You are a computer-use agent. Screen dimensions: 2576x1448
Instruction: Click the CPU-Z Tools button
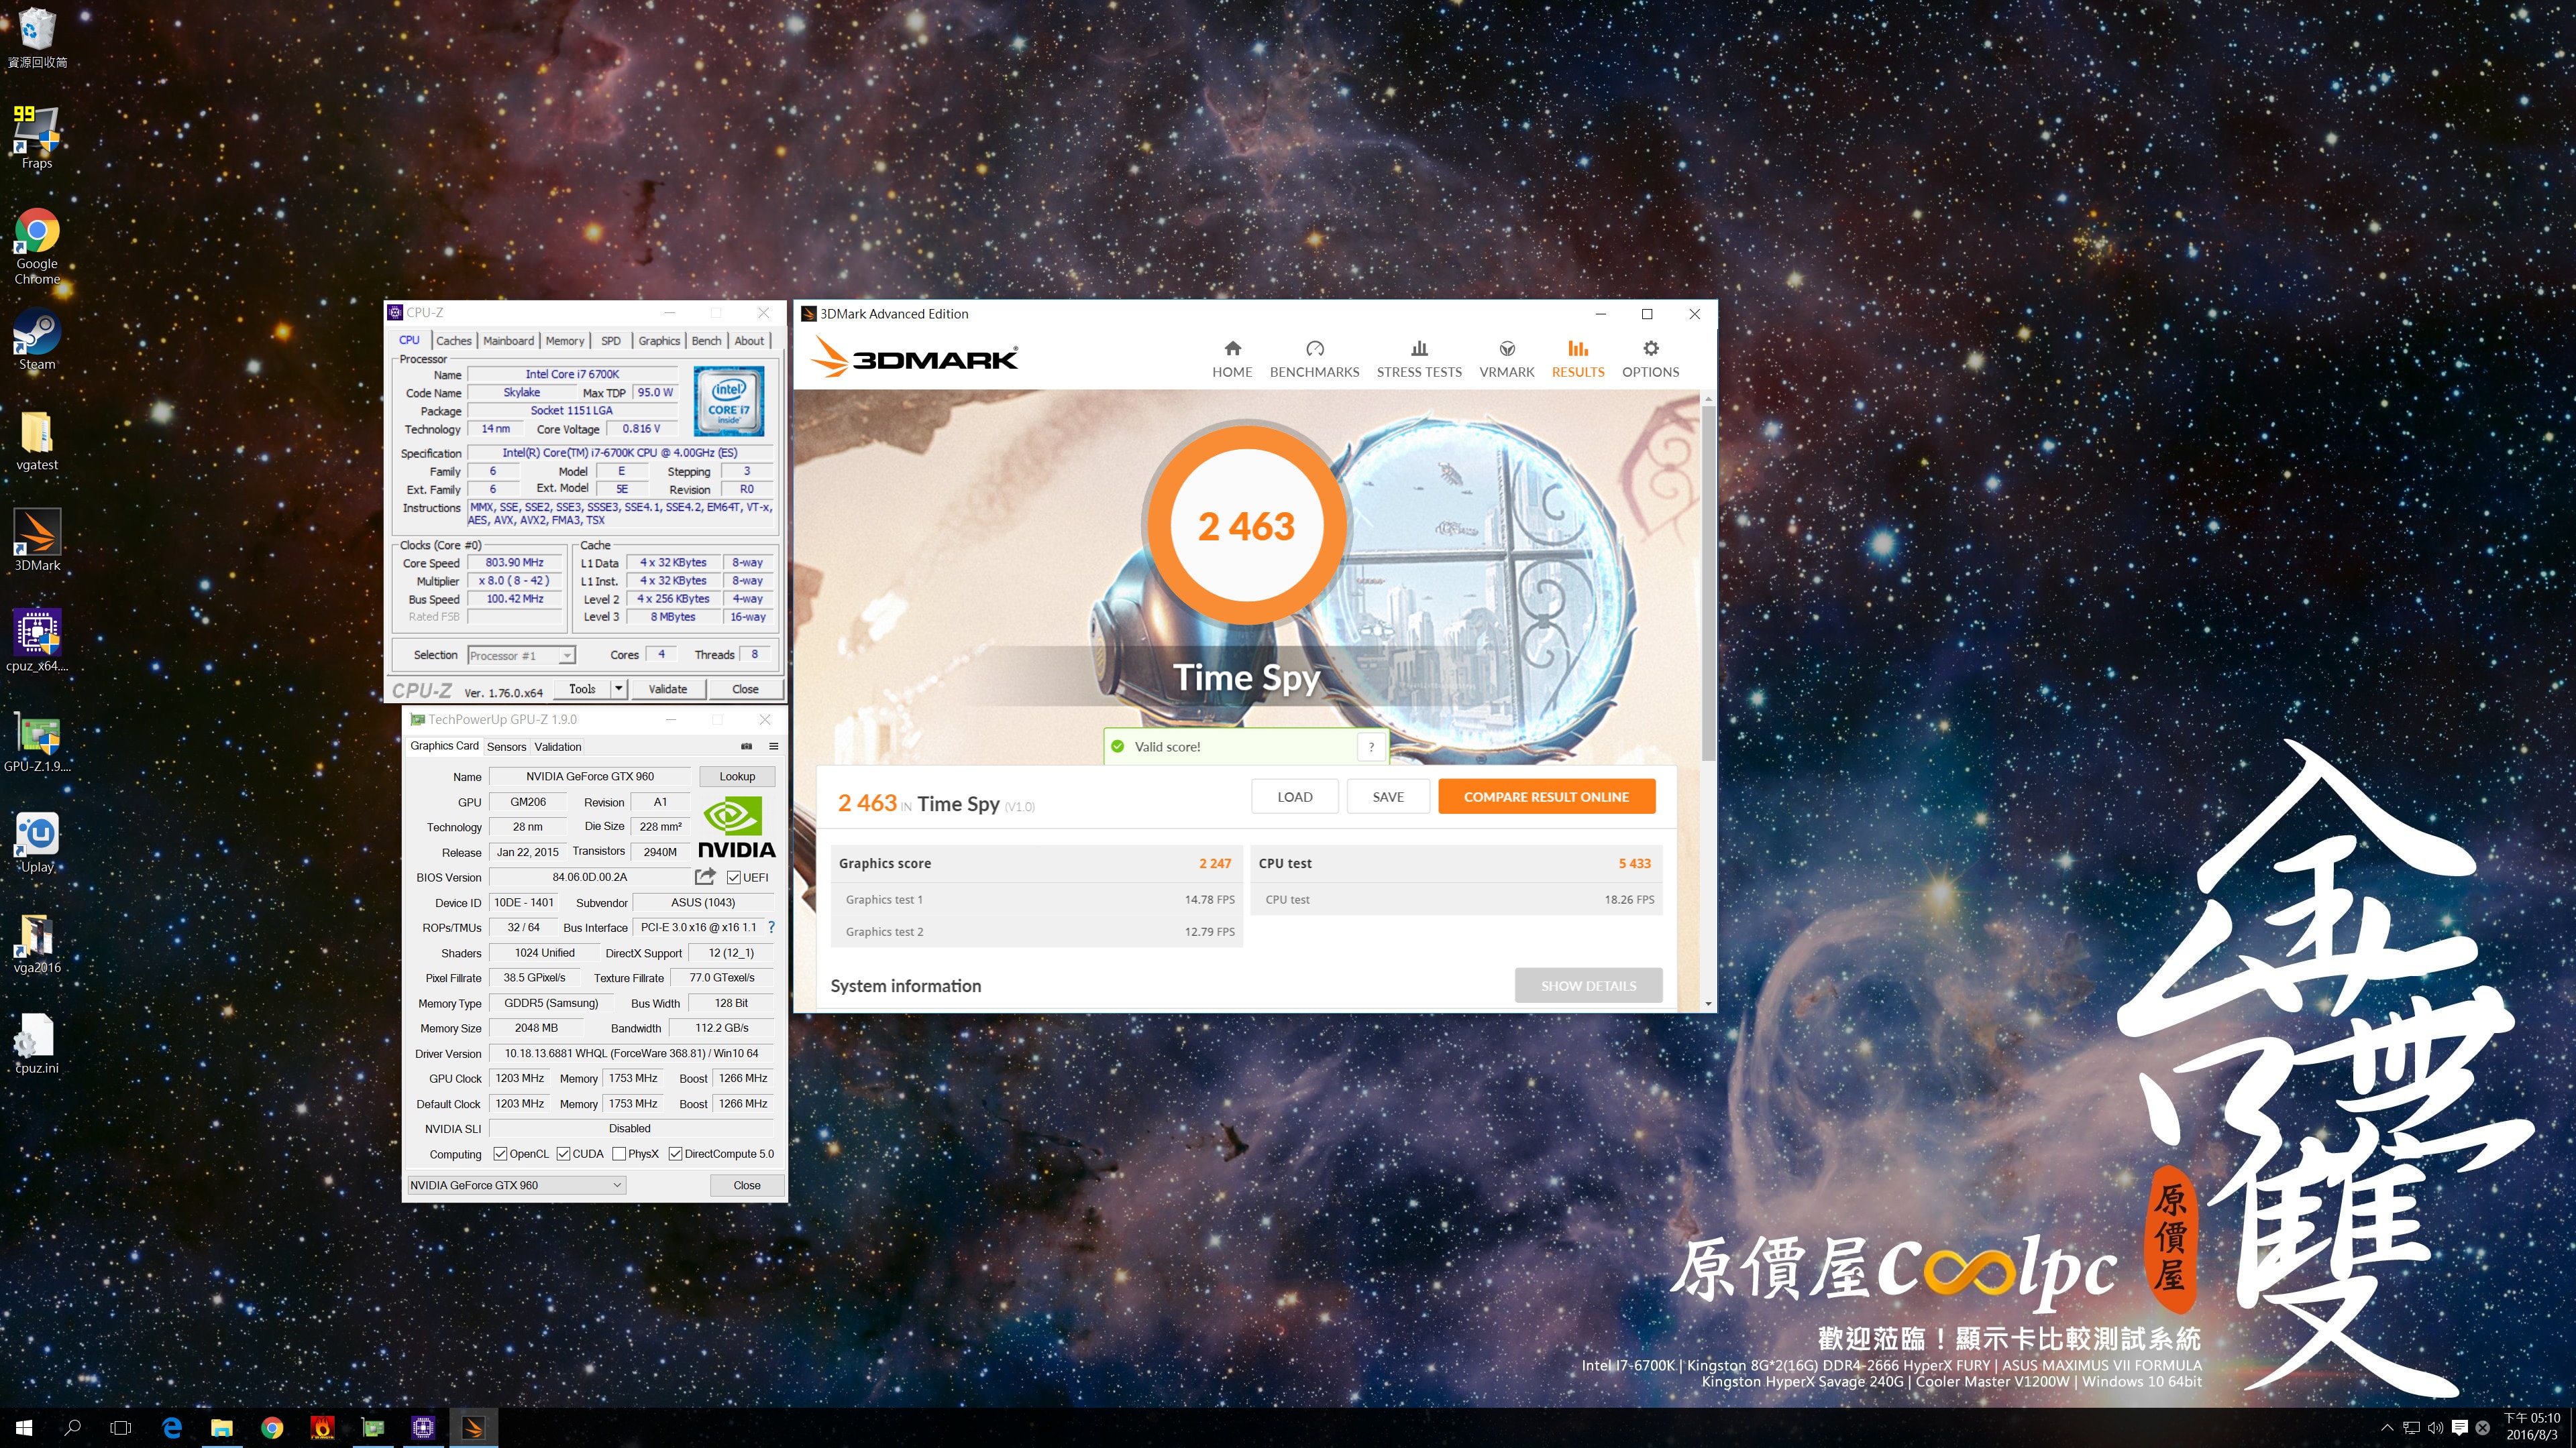[582, 688]
